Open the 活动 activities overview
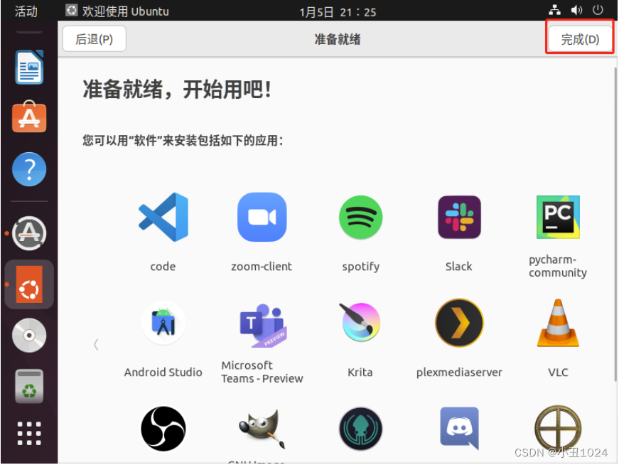 click(x=26, y=11)
